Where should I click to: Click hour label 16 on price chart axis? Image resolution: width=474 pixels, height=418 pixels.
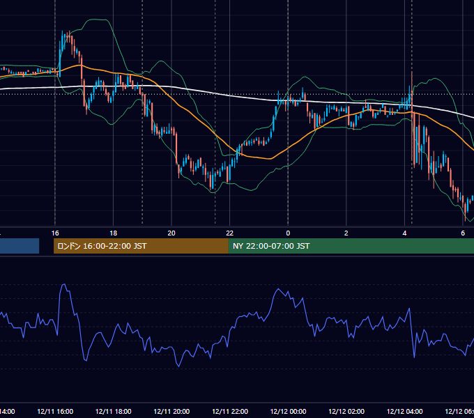55,233
